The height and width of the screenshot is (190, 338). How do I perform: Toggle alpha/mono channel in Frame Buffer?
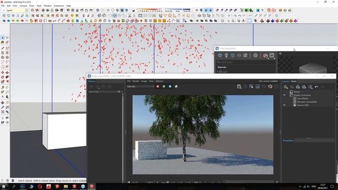(x=176, y=87)
